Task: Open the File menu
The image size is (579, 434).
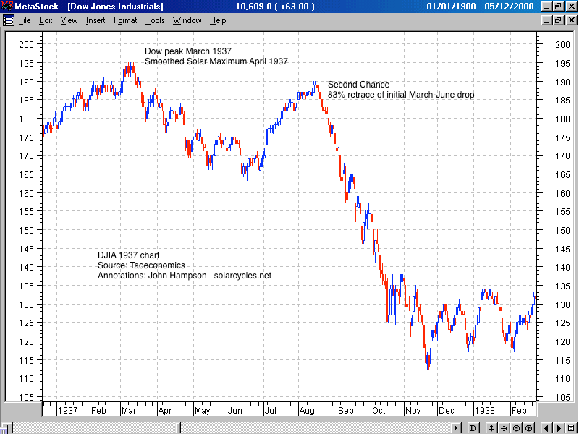Action: click(25, 20)
